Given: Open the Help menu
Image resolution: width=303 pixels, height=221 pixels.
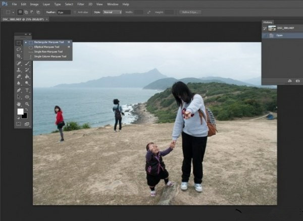Looking at the screenshot, I should [126, 4].
